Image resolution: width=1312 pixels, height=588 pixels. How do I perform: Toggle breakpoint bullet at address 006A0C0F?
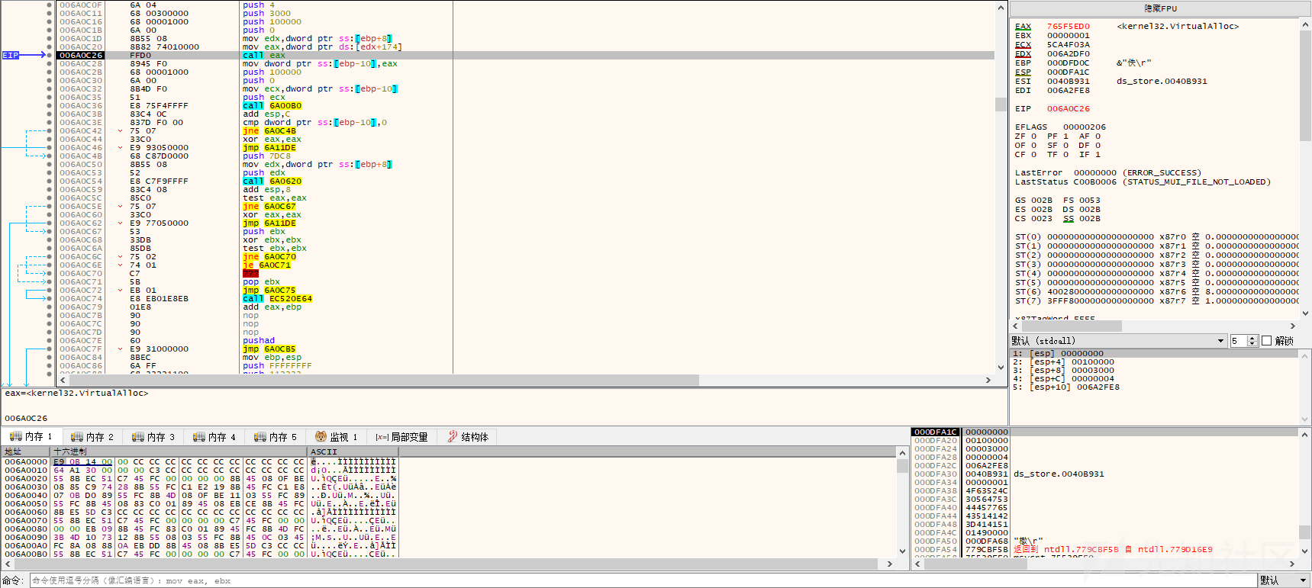(50, 5)
